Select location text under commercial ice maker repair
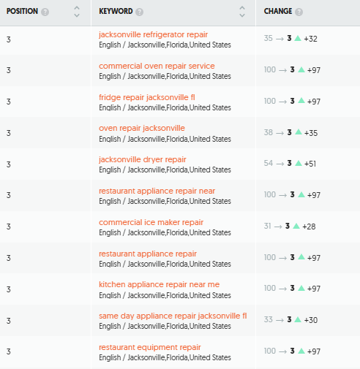The width and height of the screenshot is (360, 369). pos(165,232)
